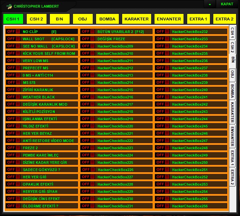Switch to the CSH 2 top tab

tap(36, 19)
